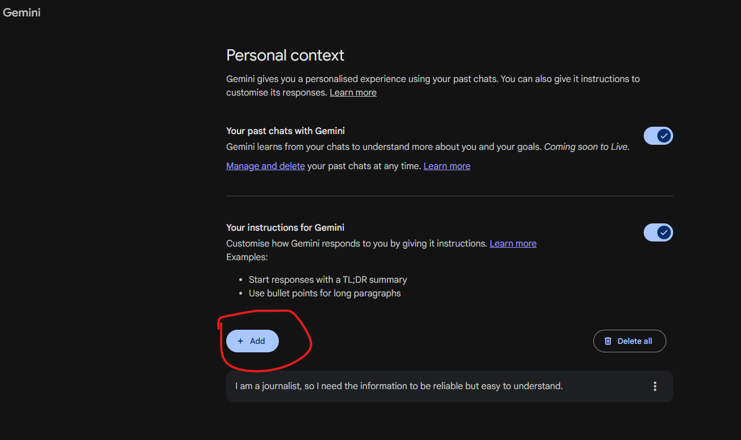Select the saved journalist instruction text
Screen dimensions: 741x440
399,386
